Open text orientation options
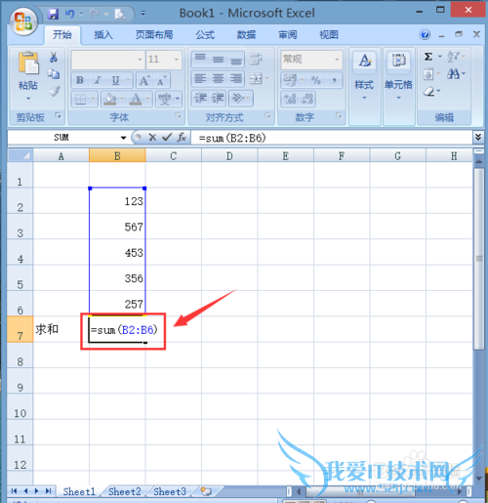Image resolution: width=488 pixels, height=503 pixels. pos(241,99)
